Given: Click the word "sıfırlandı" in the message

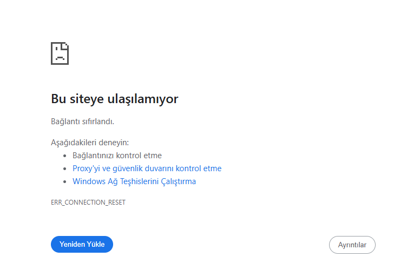Looking at the screenshot, I should (99, 121).
